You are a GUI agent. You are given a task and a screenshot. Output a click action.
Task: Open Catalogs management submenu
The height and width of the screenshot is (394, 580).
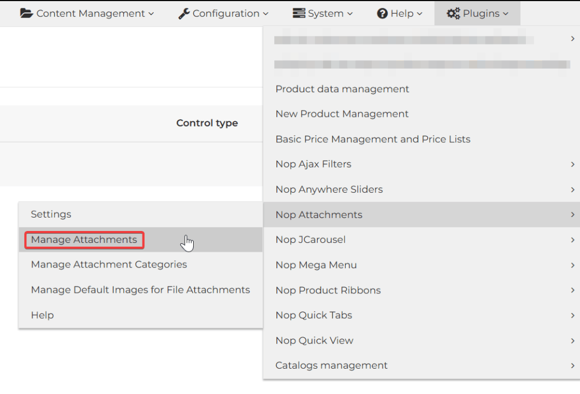(x=421, y=365)
